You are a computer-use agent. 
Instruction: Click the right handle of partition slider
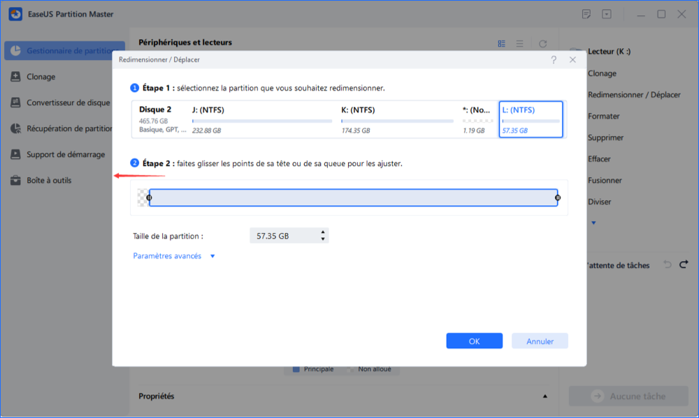pos(557,198)
